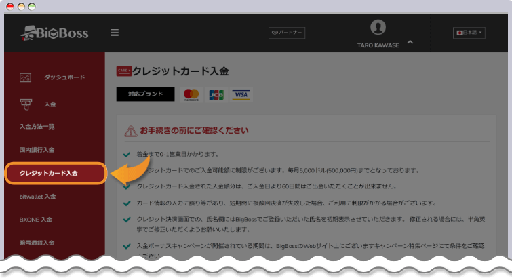
Task: Click the checkmark beside 0-1営業日 line
Action: click(127, 155)
